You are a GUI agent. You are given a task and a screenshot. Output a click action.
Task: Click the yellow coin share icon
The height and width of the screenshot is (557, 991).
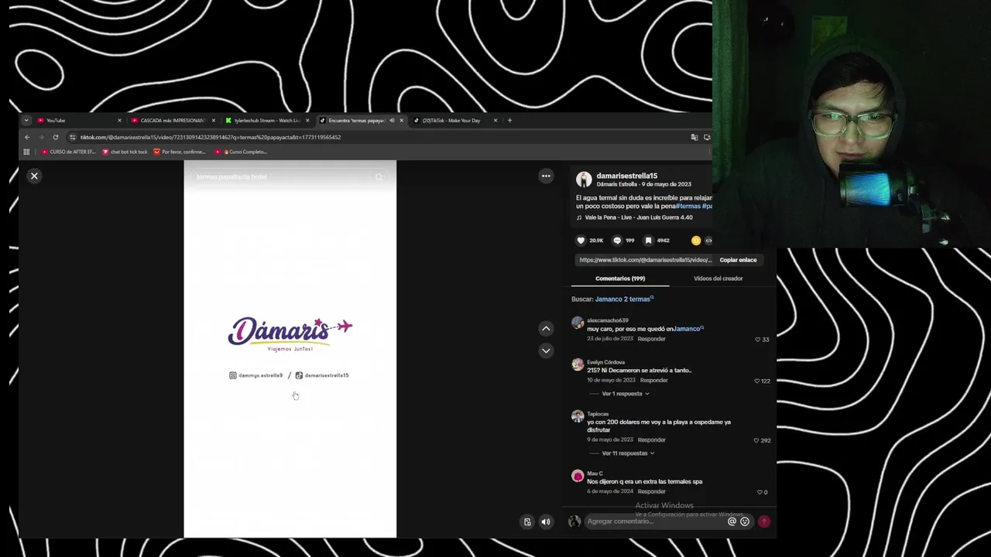tap(696, 241)
